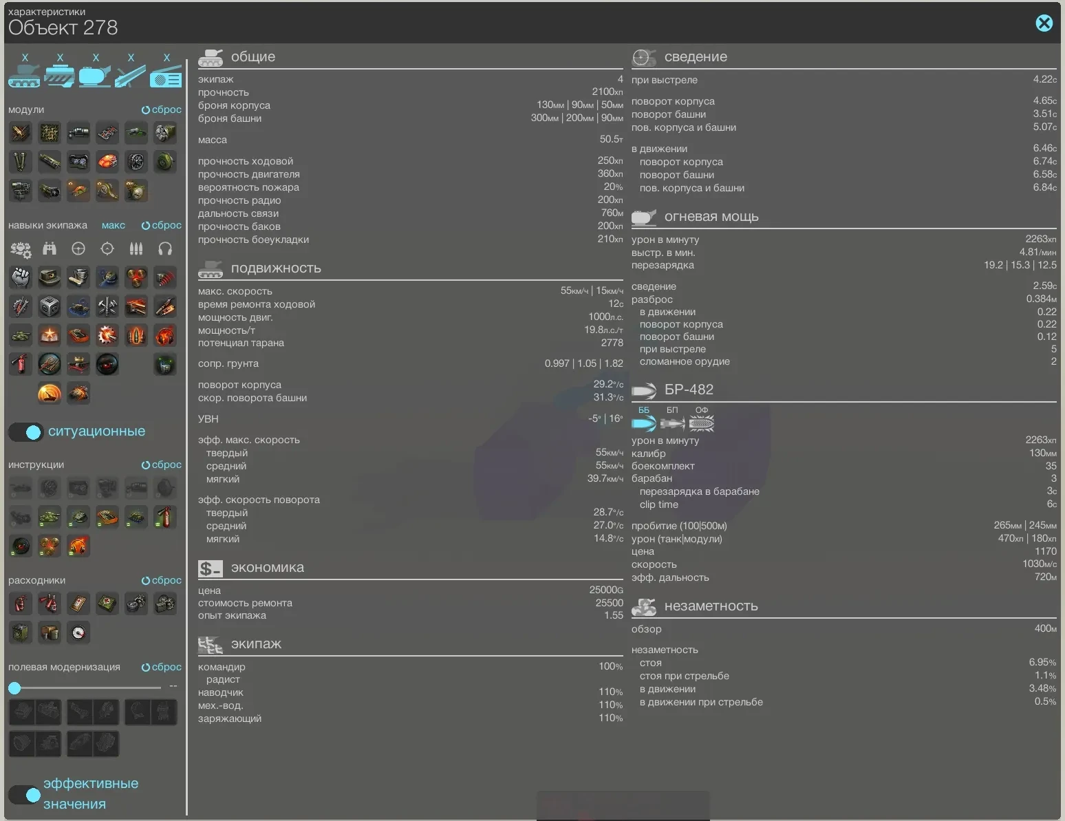Screen dimensions: 1065x821
Task: Choose the fire extinguisher crew skill
Action: tap(21, 364)
